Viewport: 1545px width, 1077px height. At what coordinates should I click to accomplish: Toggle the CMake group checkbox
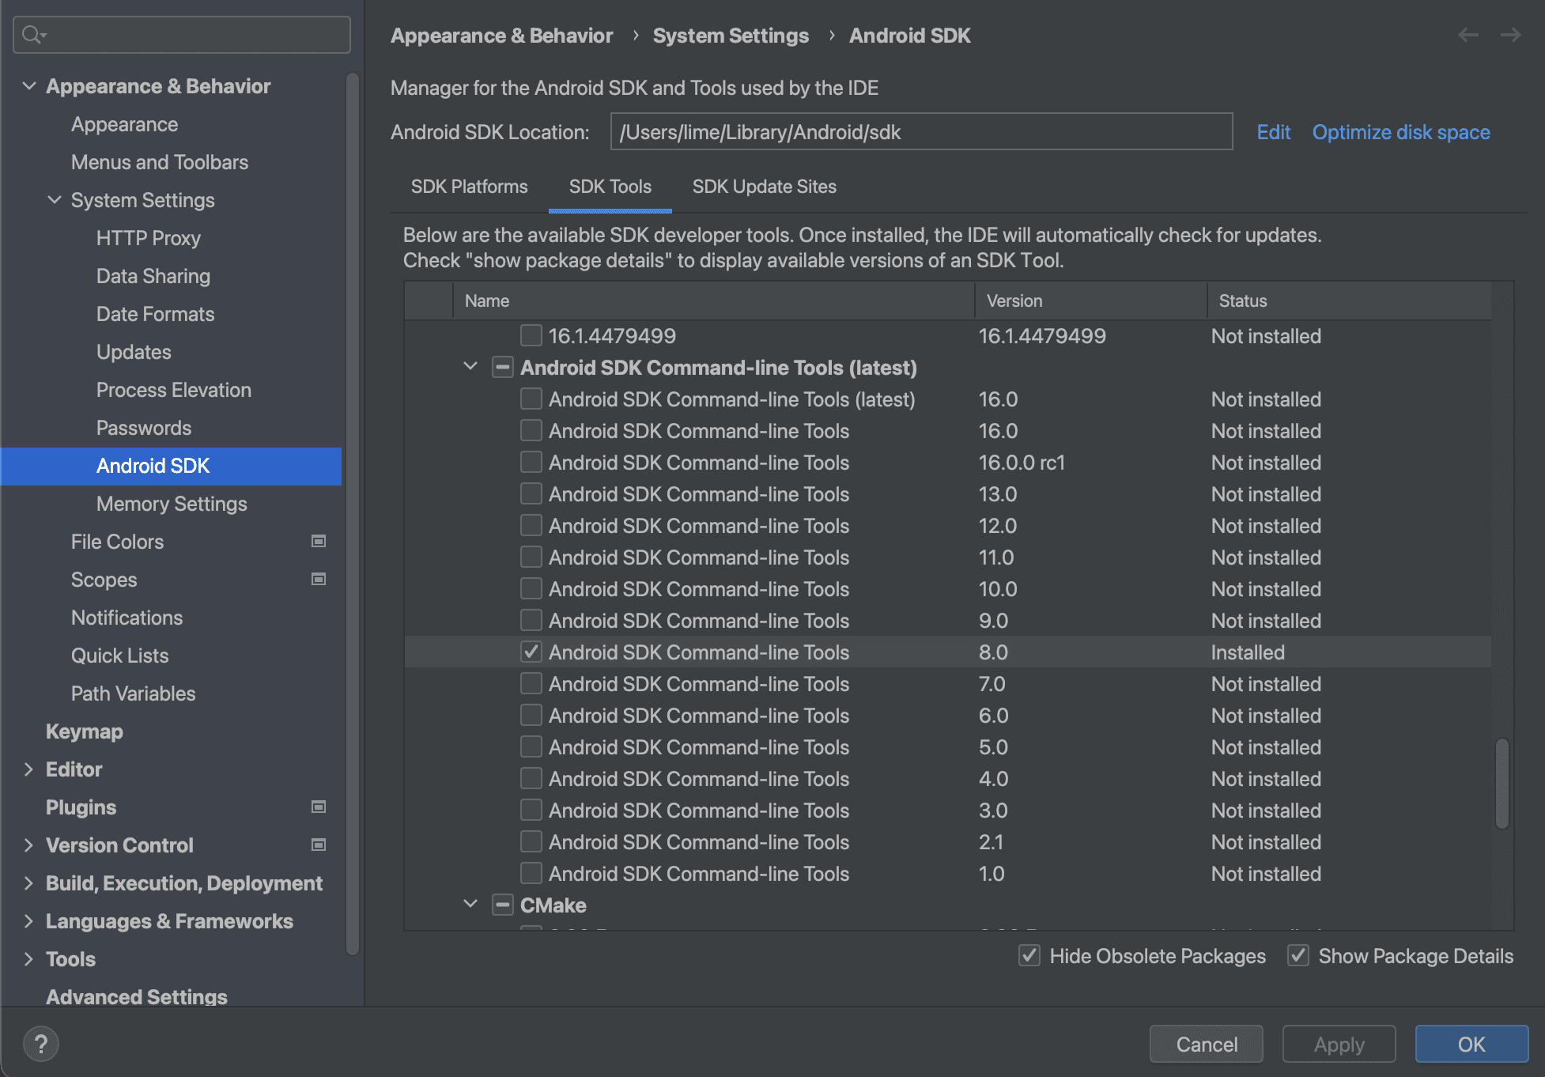coord(503,905)
